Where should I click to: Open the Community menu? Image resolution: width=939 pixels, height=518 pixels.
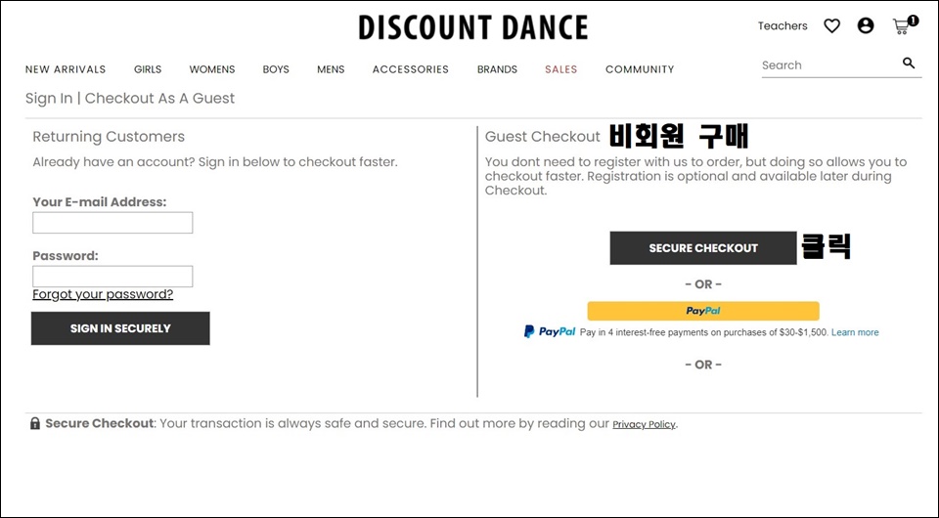click(640, 69)
